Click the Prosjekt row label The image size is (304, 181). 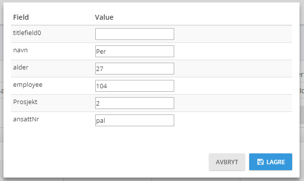25,102
